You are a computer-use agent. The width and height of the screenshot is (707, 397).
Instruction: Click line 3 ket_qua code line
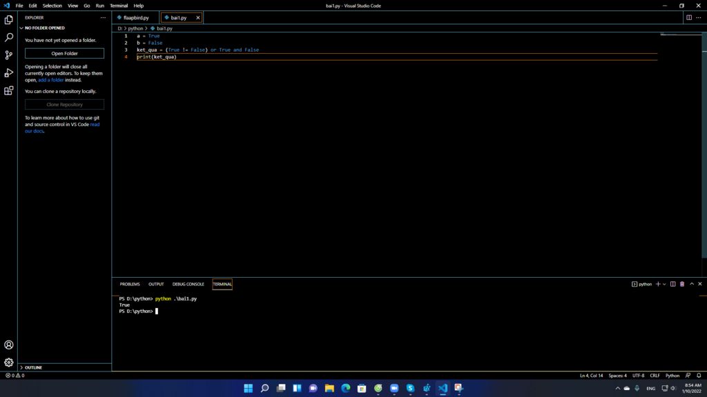pos(198,50)
